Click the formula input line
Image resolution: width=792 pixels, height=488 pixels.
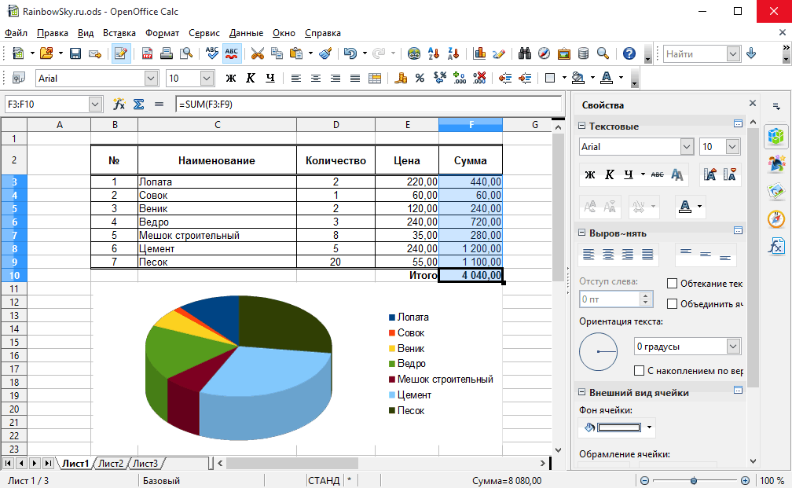[368, 104]
